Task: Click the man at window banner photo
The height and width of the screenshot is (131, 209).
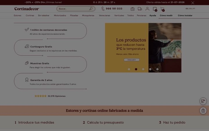Action: pyautogui.click(x=165, y=48)
